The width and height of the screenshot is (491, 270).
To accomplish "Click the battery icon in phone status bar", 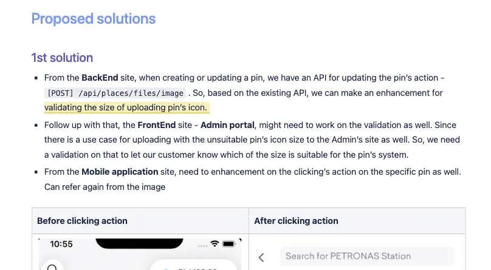I will (x=228, y=244).
